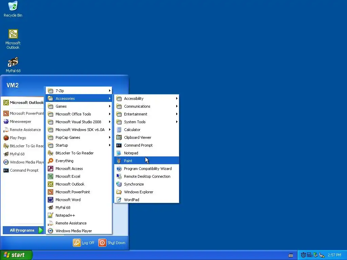347x260 pixels.
Task: Expand the Accessibility submenu arrow
Action: pyautogui.click(x=177, y=99)
